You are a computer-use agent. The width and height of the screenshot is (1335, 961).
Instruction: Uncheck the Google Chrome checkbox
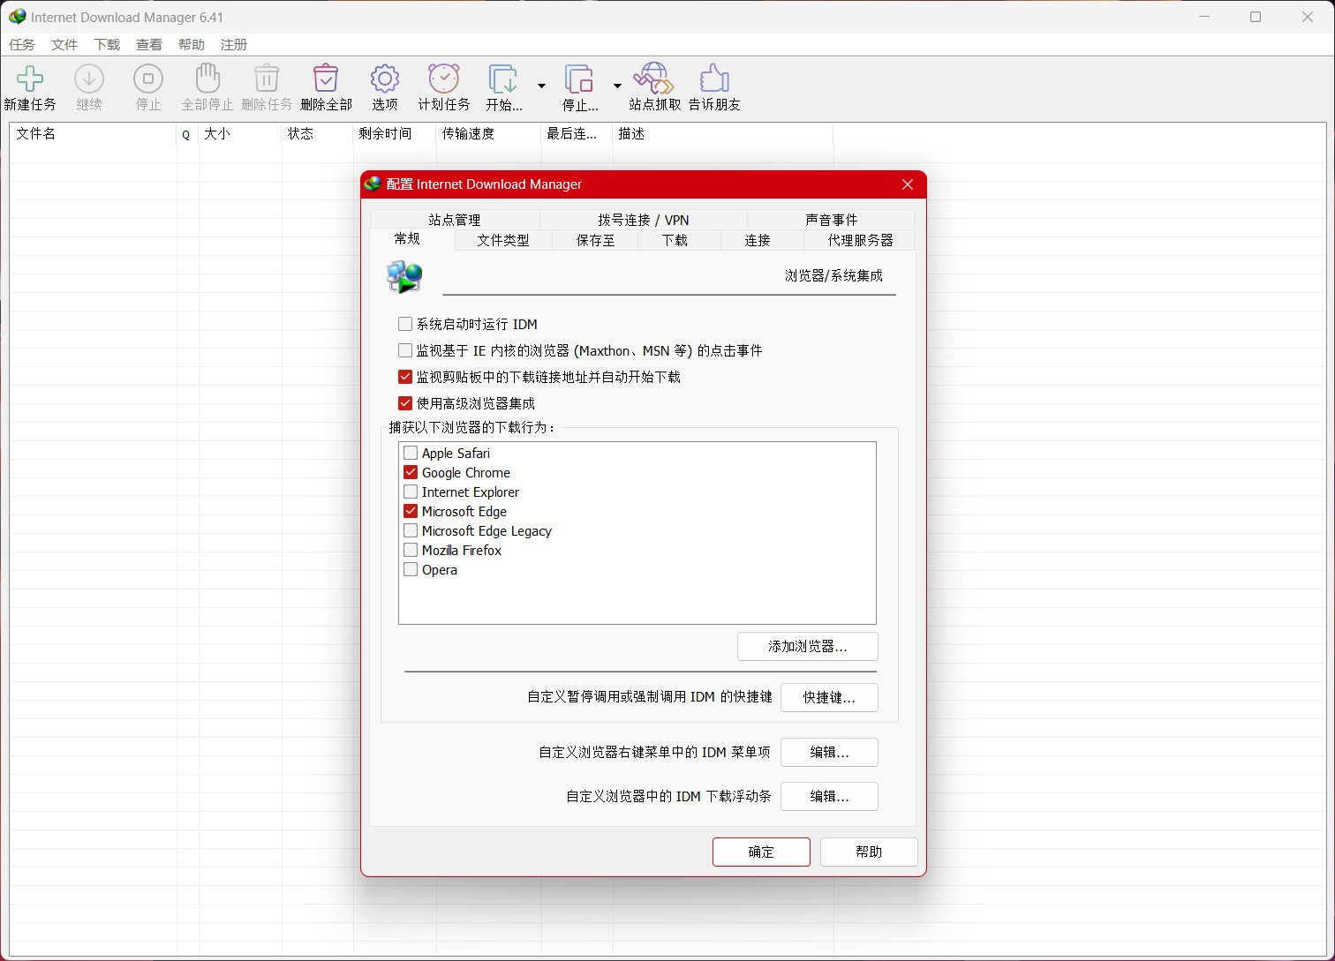[411, 472]
